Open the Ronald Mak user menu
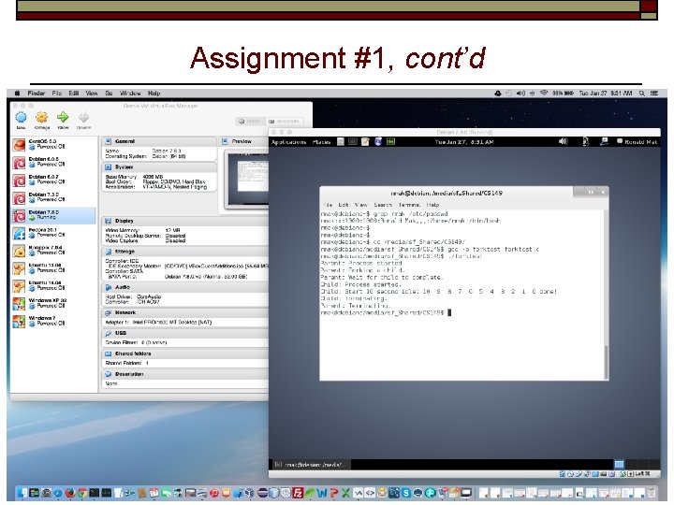 pos(637,142)
